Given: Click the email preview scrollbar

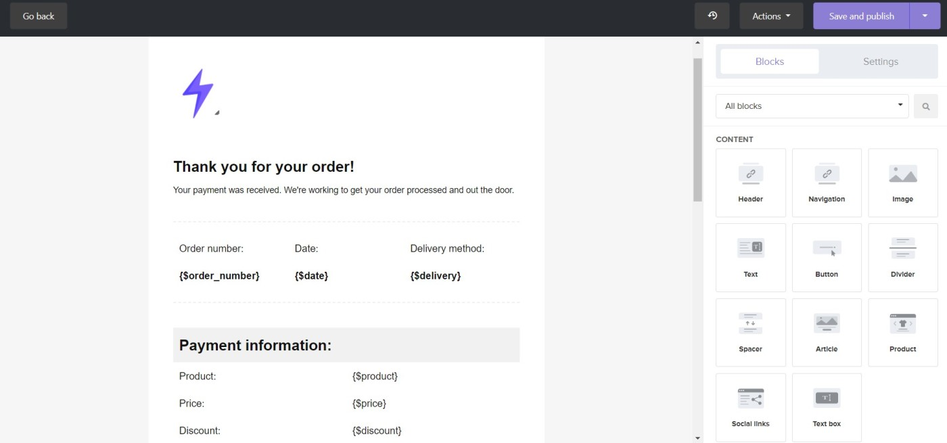Looking at the screenshot, I should click(x=697, y=129).
